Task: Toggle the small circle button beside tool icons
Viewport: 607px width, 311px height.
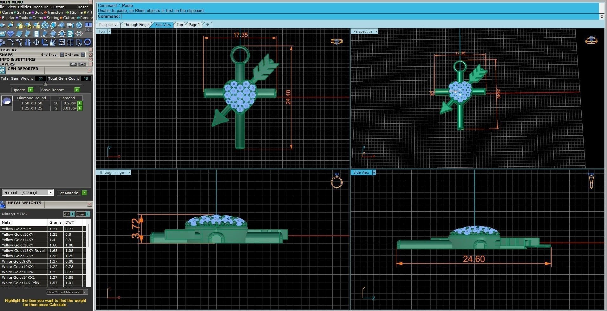Action: click(88, 29)
